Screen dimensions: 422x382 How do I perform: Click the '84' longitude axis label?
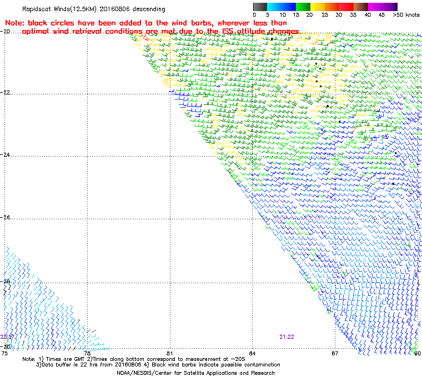click(x=252, y=353)
